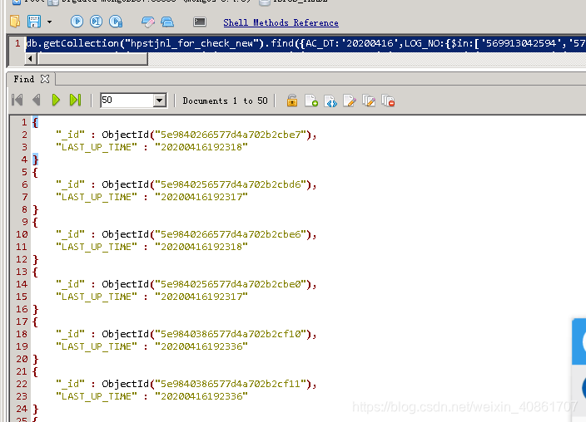Go to the first page of documents
The width and height of the screenshot is (586, 422).
(x=17, y=100)
